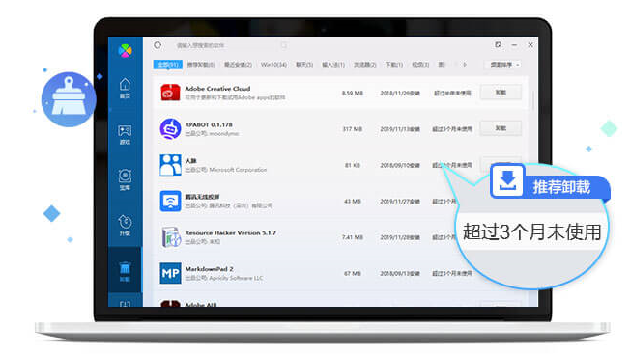
Task: Click the 67 MB size value
Action: [353, 273]
